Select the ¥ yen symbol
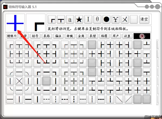 [116, 19]
